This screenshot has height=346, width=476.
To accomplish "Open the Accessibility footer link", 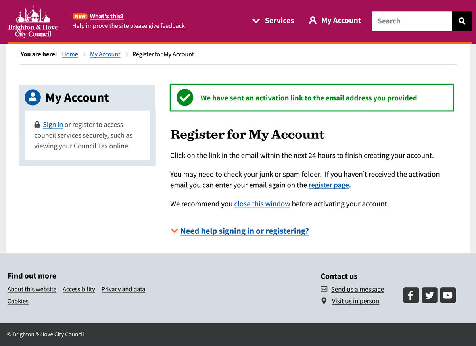I will pos(79,289).
